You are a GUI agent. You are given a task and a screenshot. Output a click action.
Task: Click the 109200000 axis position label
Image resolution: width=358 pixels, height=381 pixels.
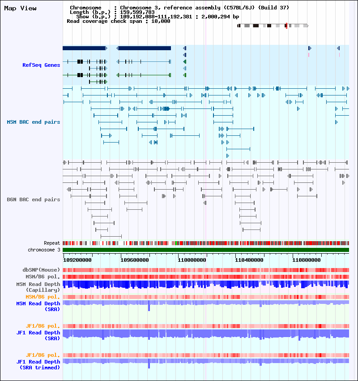(x=77, y=260)
